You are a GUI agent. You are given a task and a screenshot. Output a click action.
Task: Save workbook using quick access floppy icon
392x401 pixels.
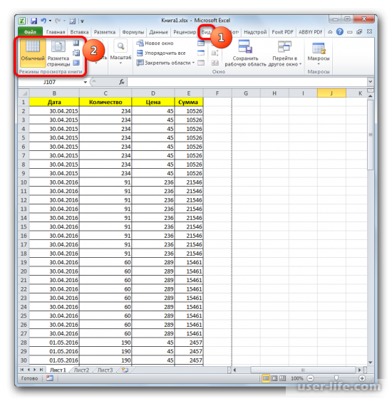[x=33, y=21]
